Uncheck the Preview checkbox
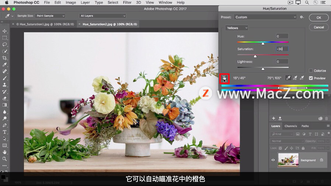This screenshot has height=186, width=331. click(311, 78)
